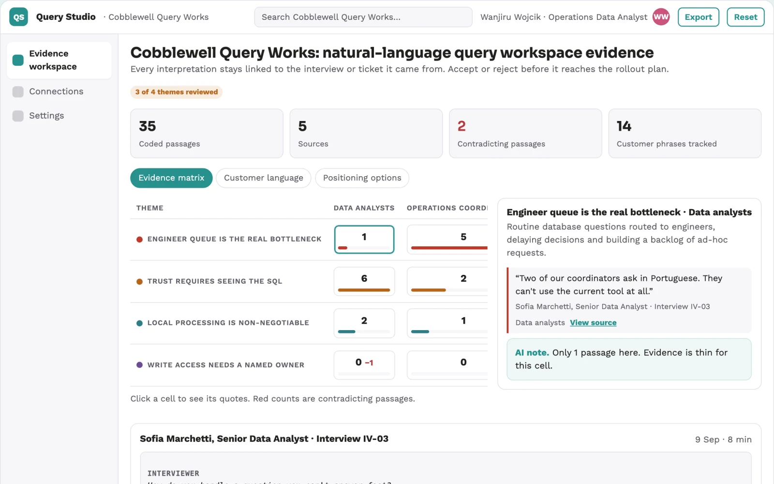Click the 2 Contradicting passages card
774x484 pixels.
tap(525, 134)
